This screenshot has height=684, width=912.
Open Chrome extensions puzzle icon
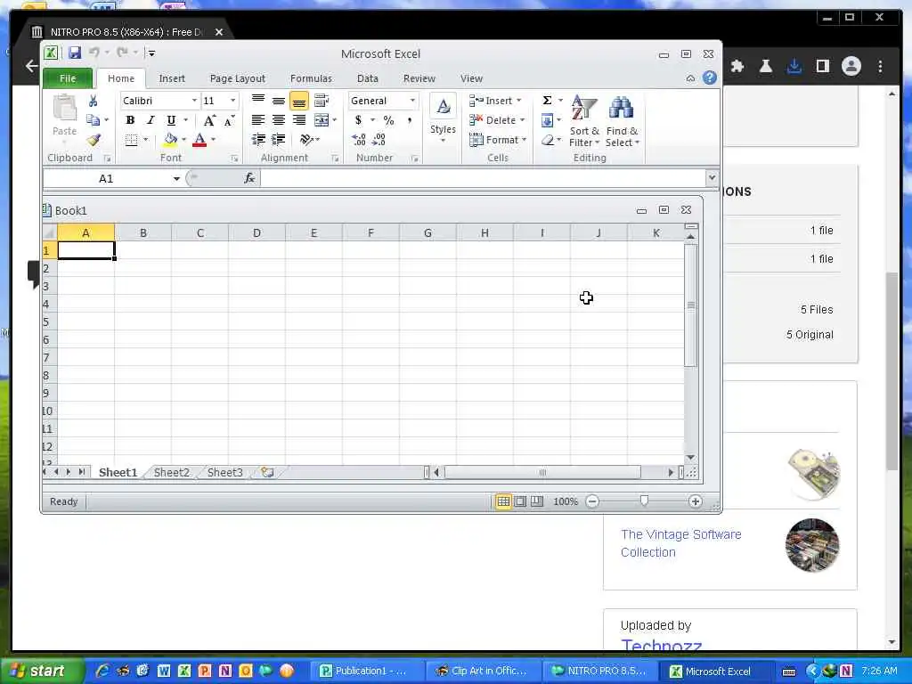(737, 66)
